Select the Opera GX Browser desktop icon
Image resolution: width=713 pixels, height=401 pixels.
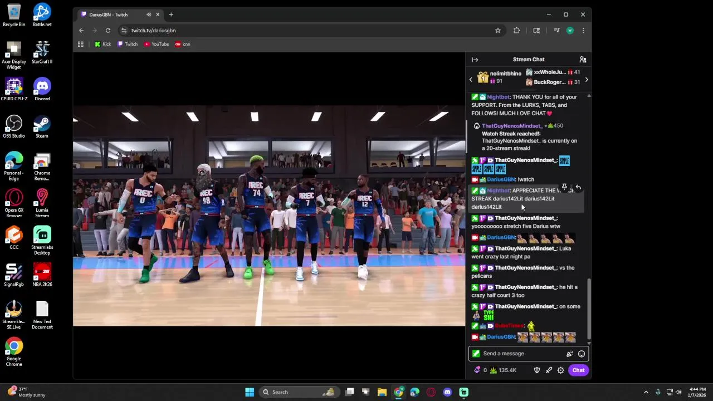coord(14,204)
